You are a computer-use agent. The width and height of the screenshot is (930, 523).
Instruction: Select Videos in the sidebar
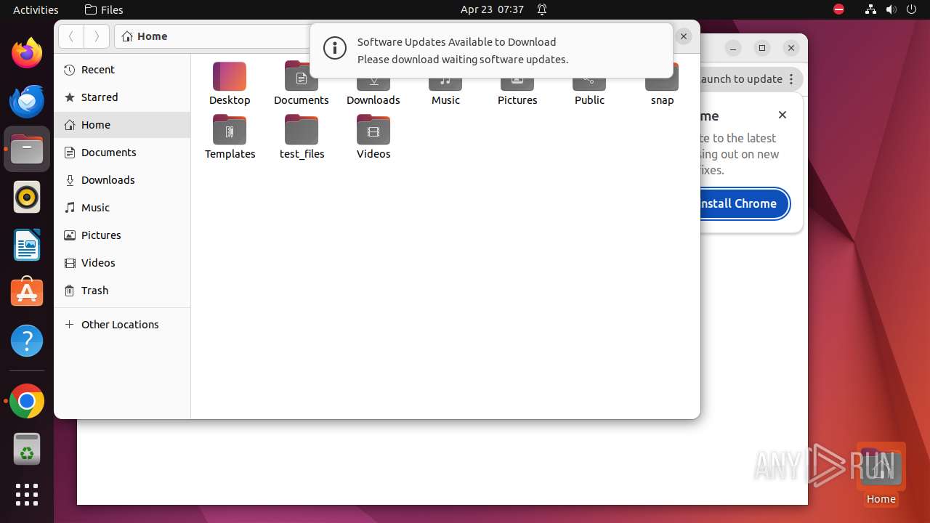[x=122, y=263]
